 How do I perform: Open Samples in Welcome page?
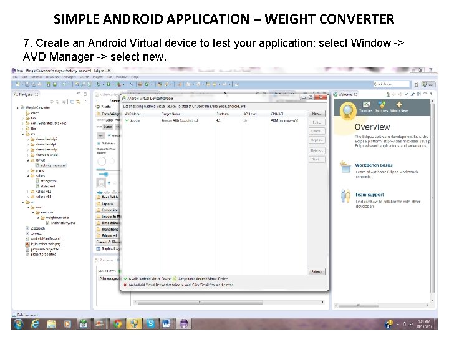click(382, 107)
